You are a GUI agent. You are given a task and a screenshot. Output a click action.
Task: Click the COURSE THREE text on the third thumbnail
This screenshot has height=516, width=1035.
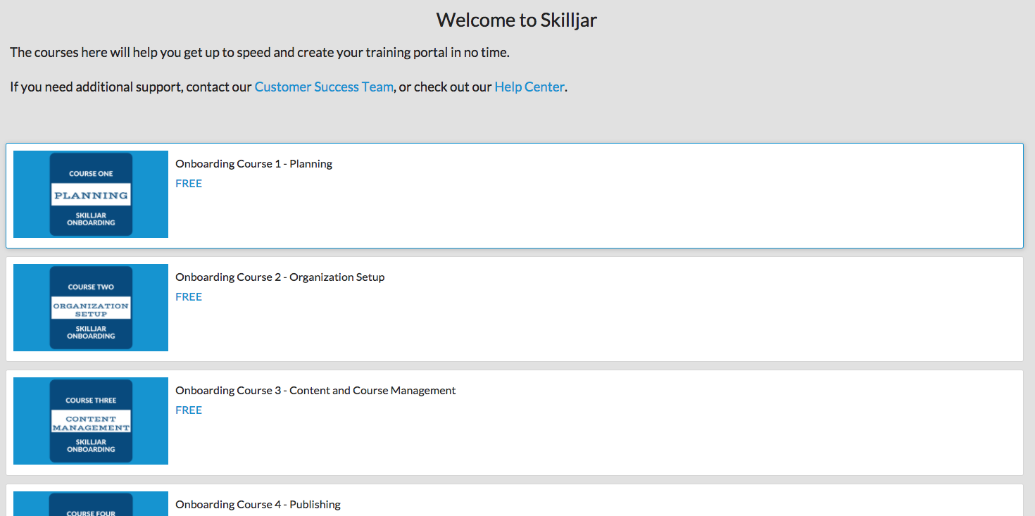91,401
